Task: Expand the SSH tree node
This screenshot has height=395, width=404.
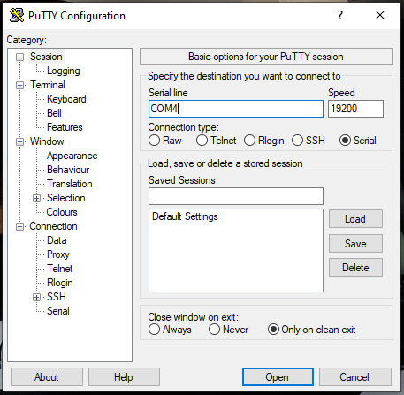Action: coord(37,298)
